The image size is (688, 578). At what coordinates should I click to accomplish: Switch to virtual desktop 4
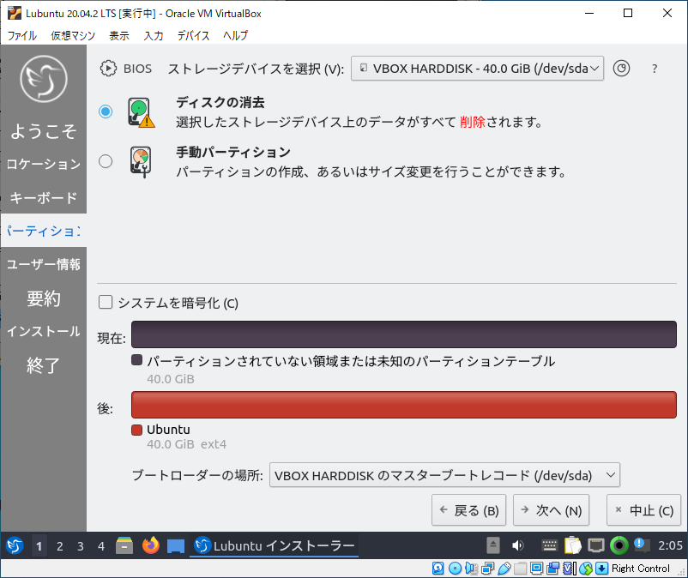(x=101, y=546)
